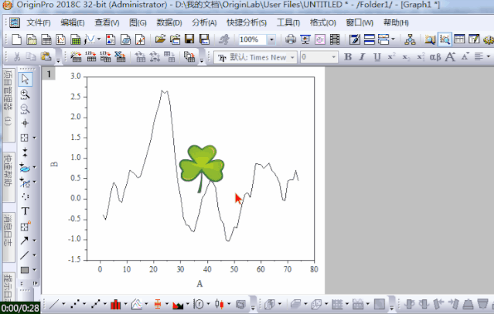The width and height of the screenshot is (494, 314).
Task: Open the font size dropdown
Action: 333,56
